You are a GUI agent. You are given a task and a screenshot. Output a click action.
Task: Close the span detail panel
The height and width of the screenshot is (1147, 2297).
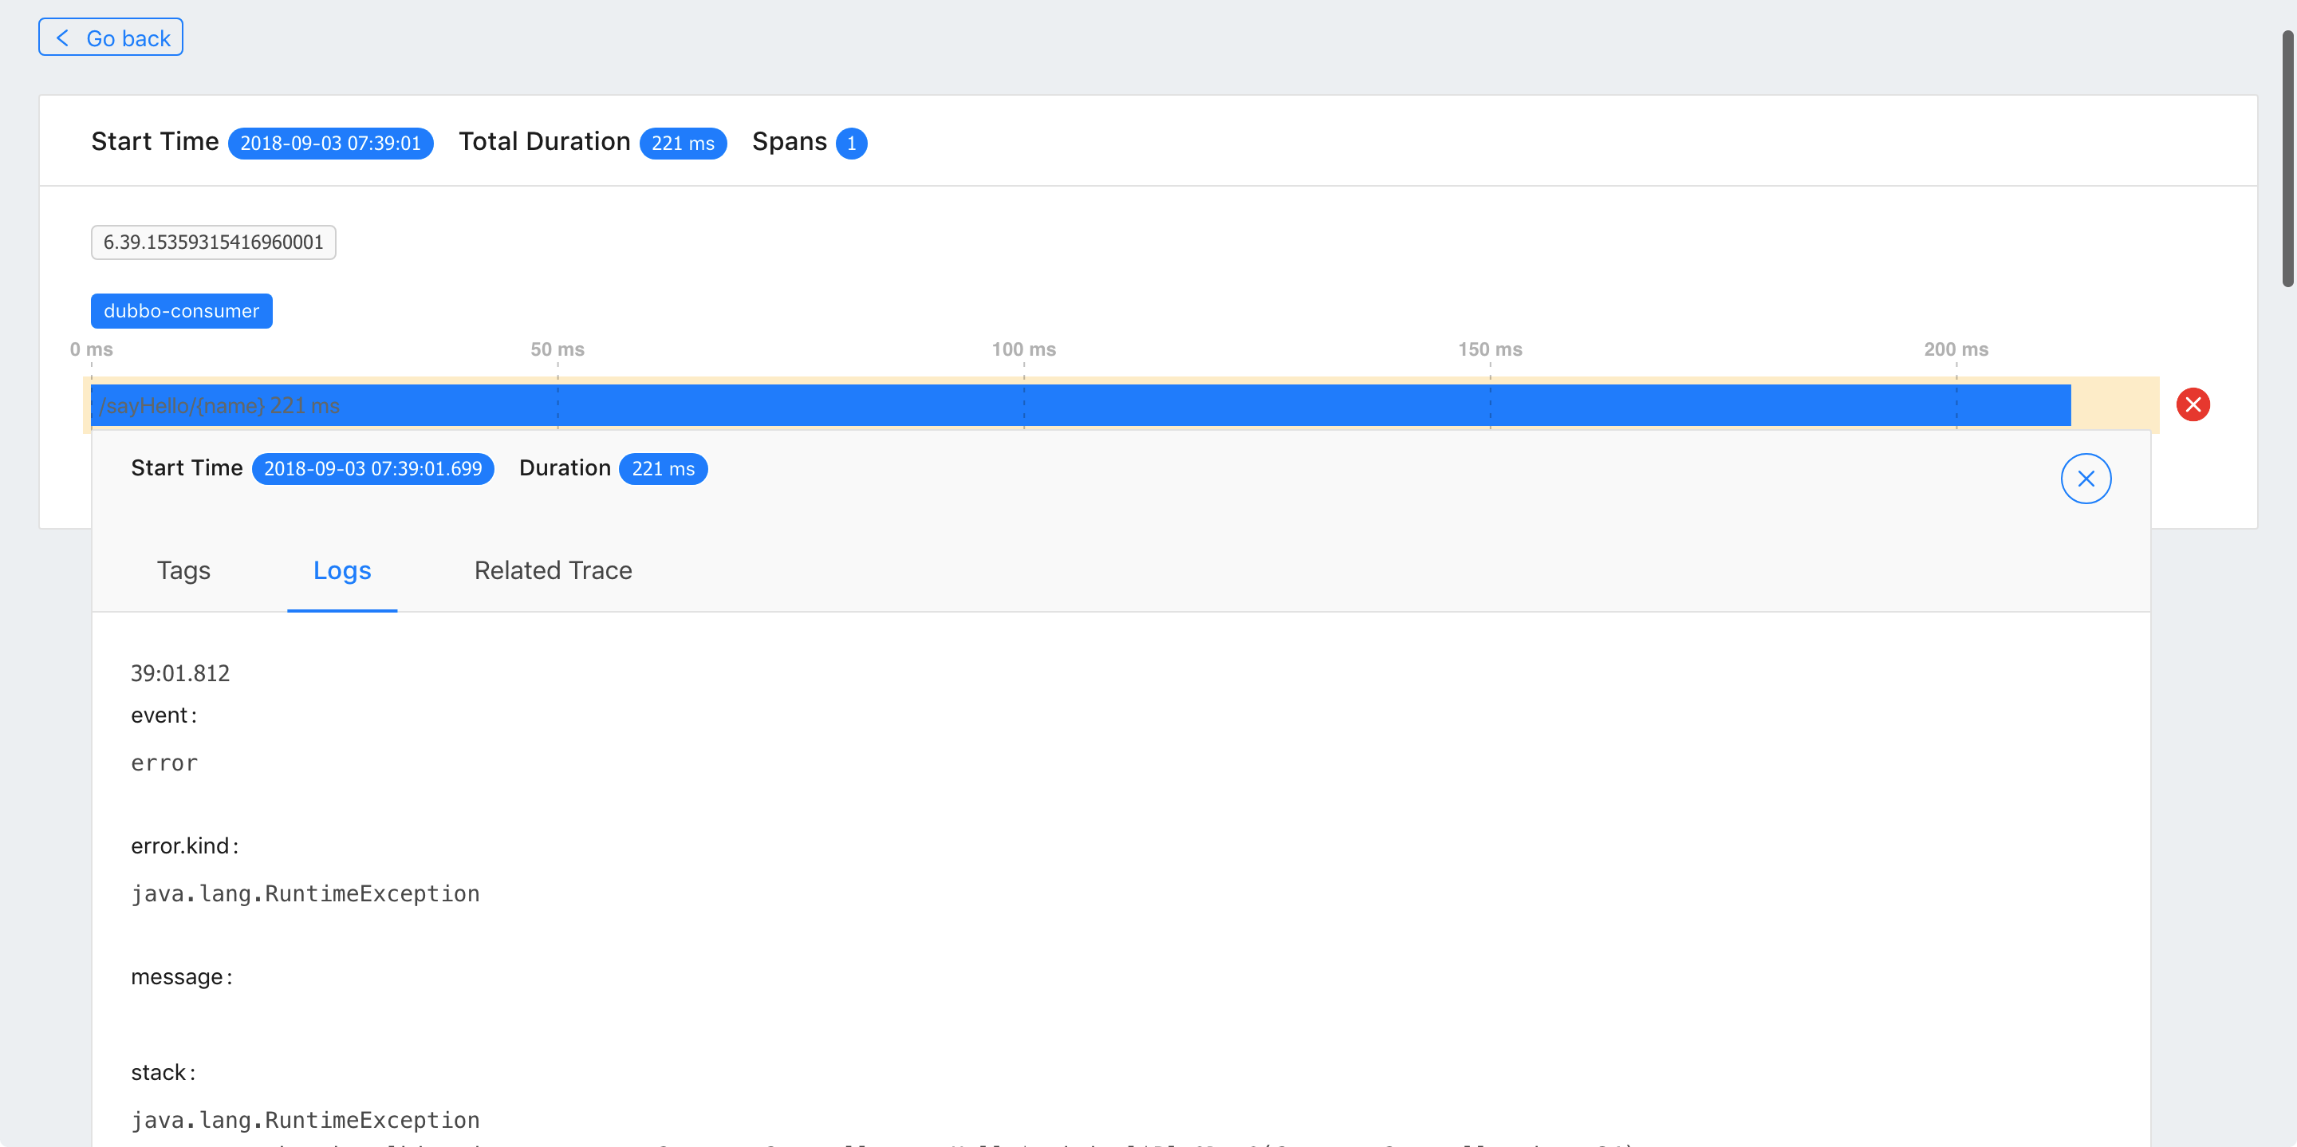(2085, 479)
